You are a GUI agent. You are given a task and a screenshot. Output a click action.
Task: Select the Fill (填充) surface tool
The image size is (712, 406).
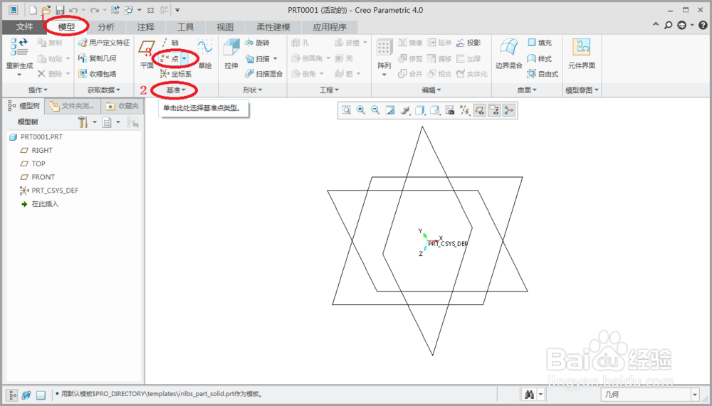click(540, 43)
